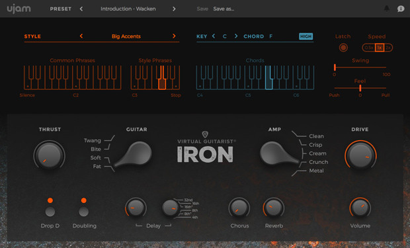Open the notifications bell icon
The image size is (410, 248).
point(386,9)
